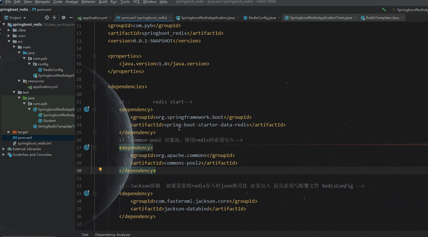The height and width of the screenshot is (237, 428).
Task: Click the locate-in-project-tree crosshair icon
Action: pos(47,18)
